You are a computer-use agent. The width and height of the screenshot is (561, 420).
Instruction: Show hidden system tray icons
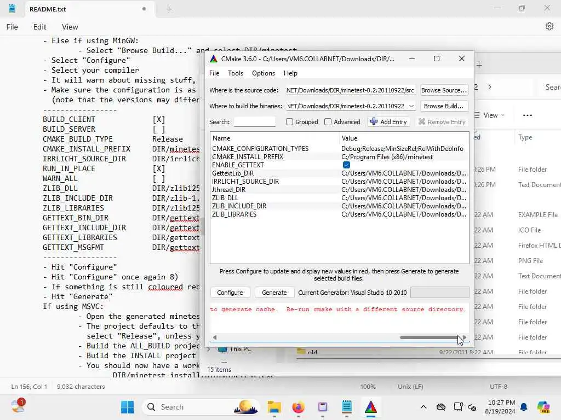click(423, 407)
